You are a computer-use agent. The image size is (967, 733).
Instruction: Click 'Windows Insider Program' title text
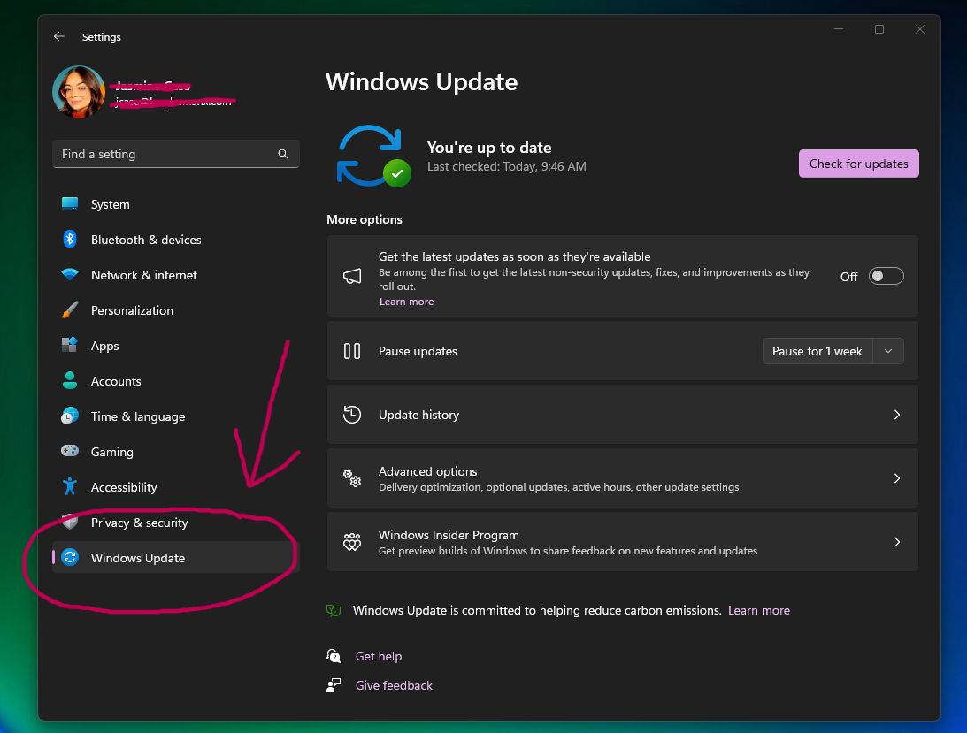click(x=449, y=535)
